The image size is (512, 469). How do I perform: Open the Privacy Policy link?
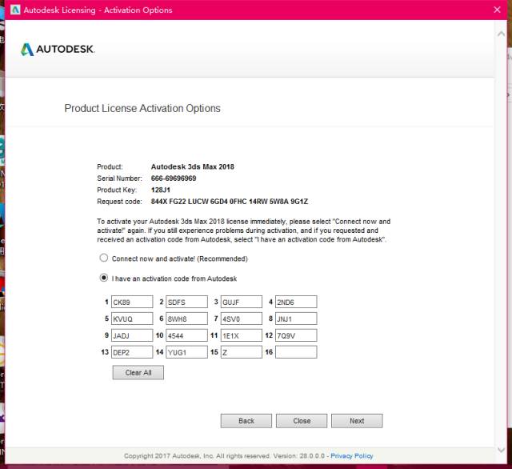(352, 456)
